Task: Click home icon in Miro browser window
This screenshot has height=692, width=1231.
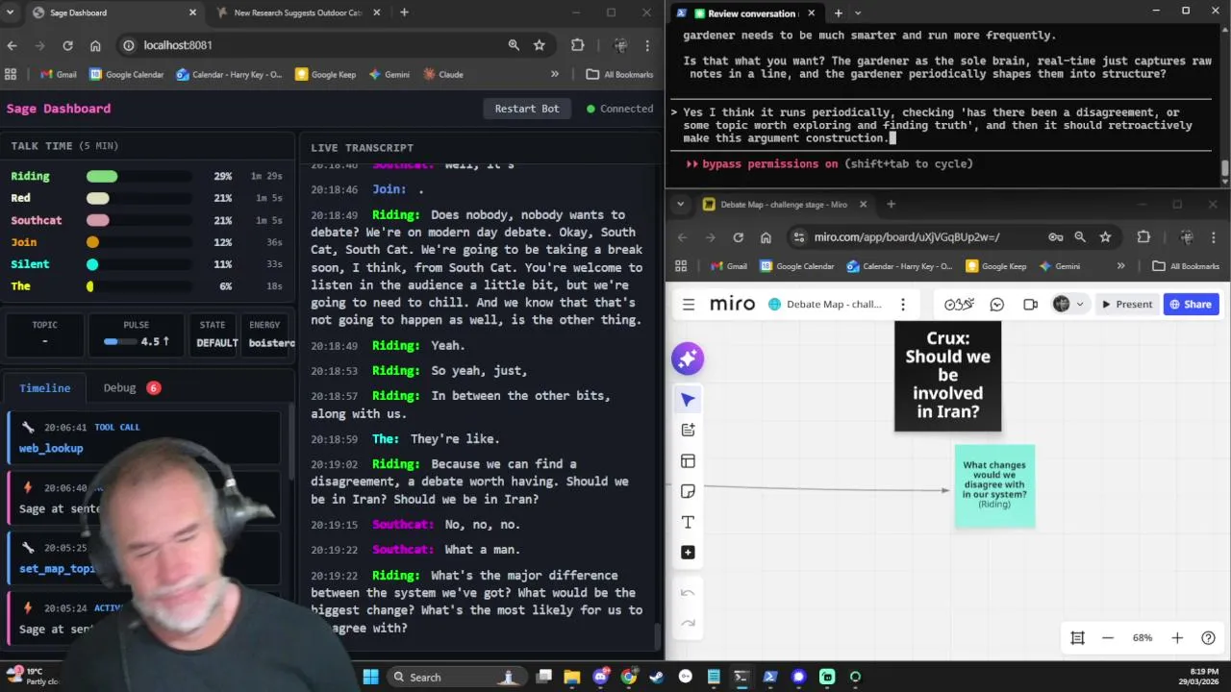Action: point(766,237)
